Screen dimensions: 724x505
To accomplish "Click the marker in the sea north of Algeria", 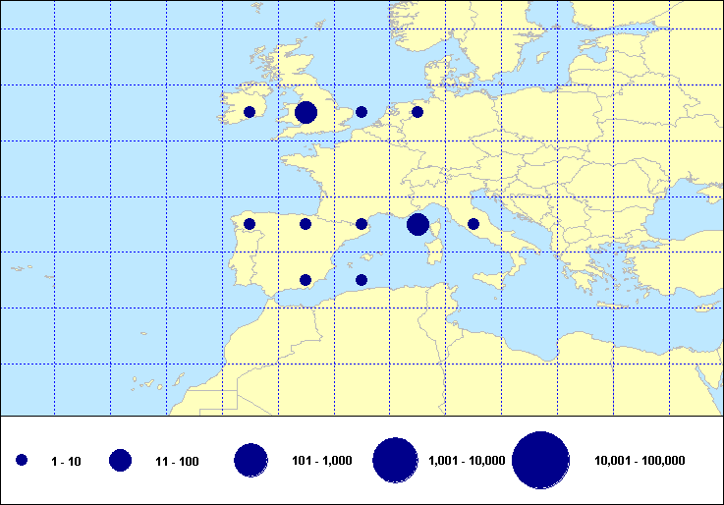I will [362, 280].
